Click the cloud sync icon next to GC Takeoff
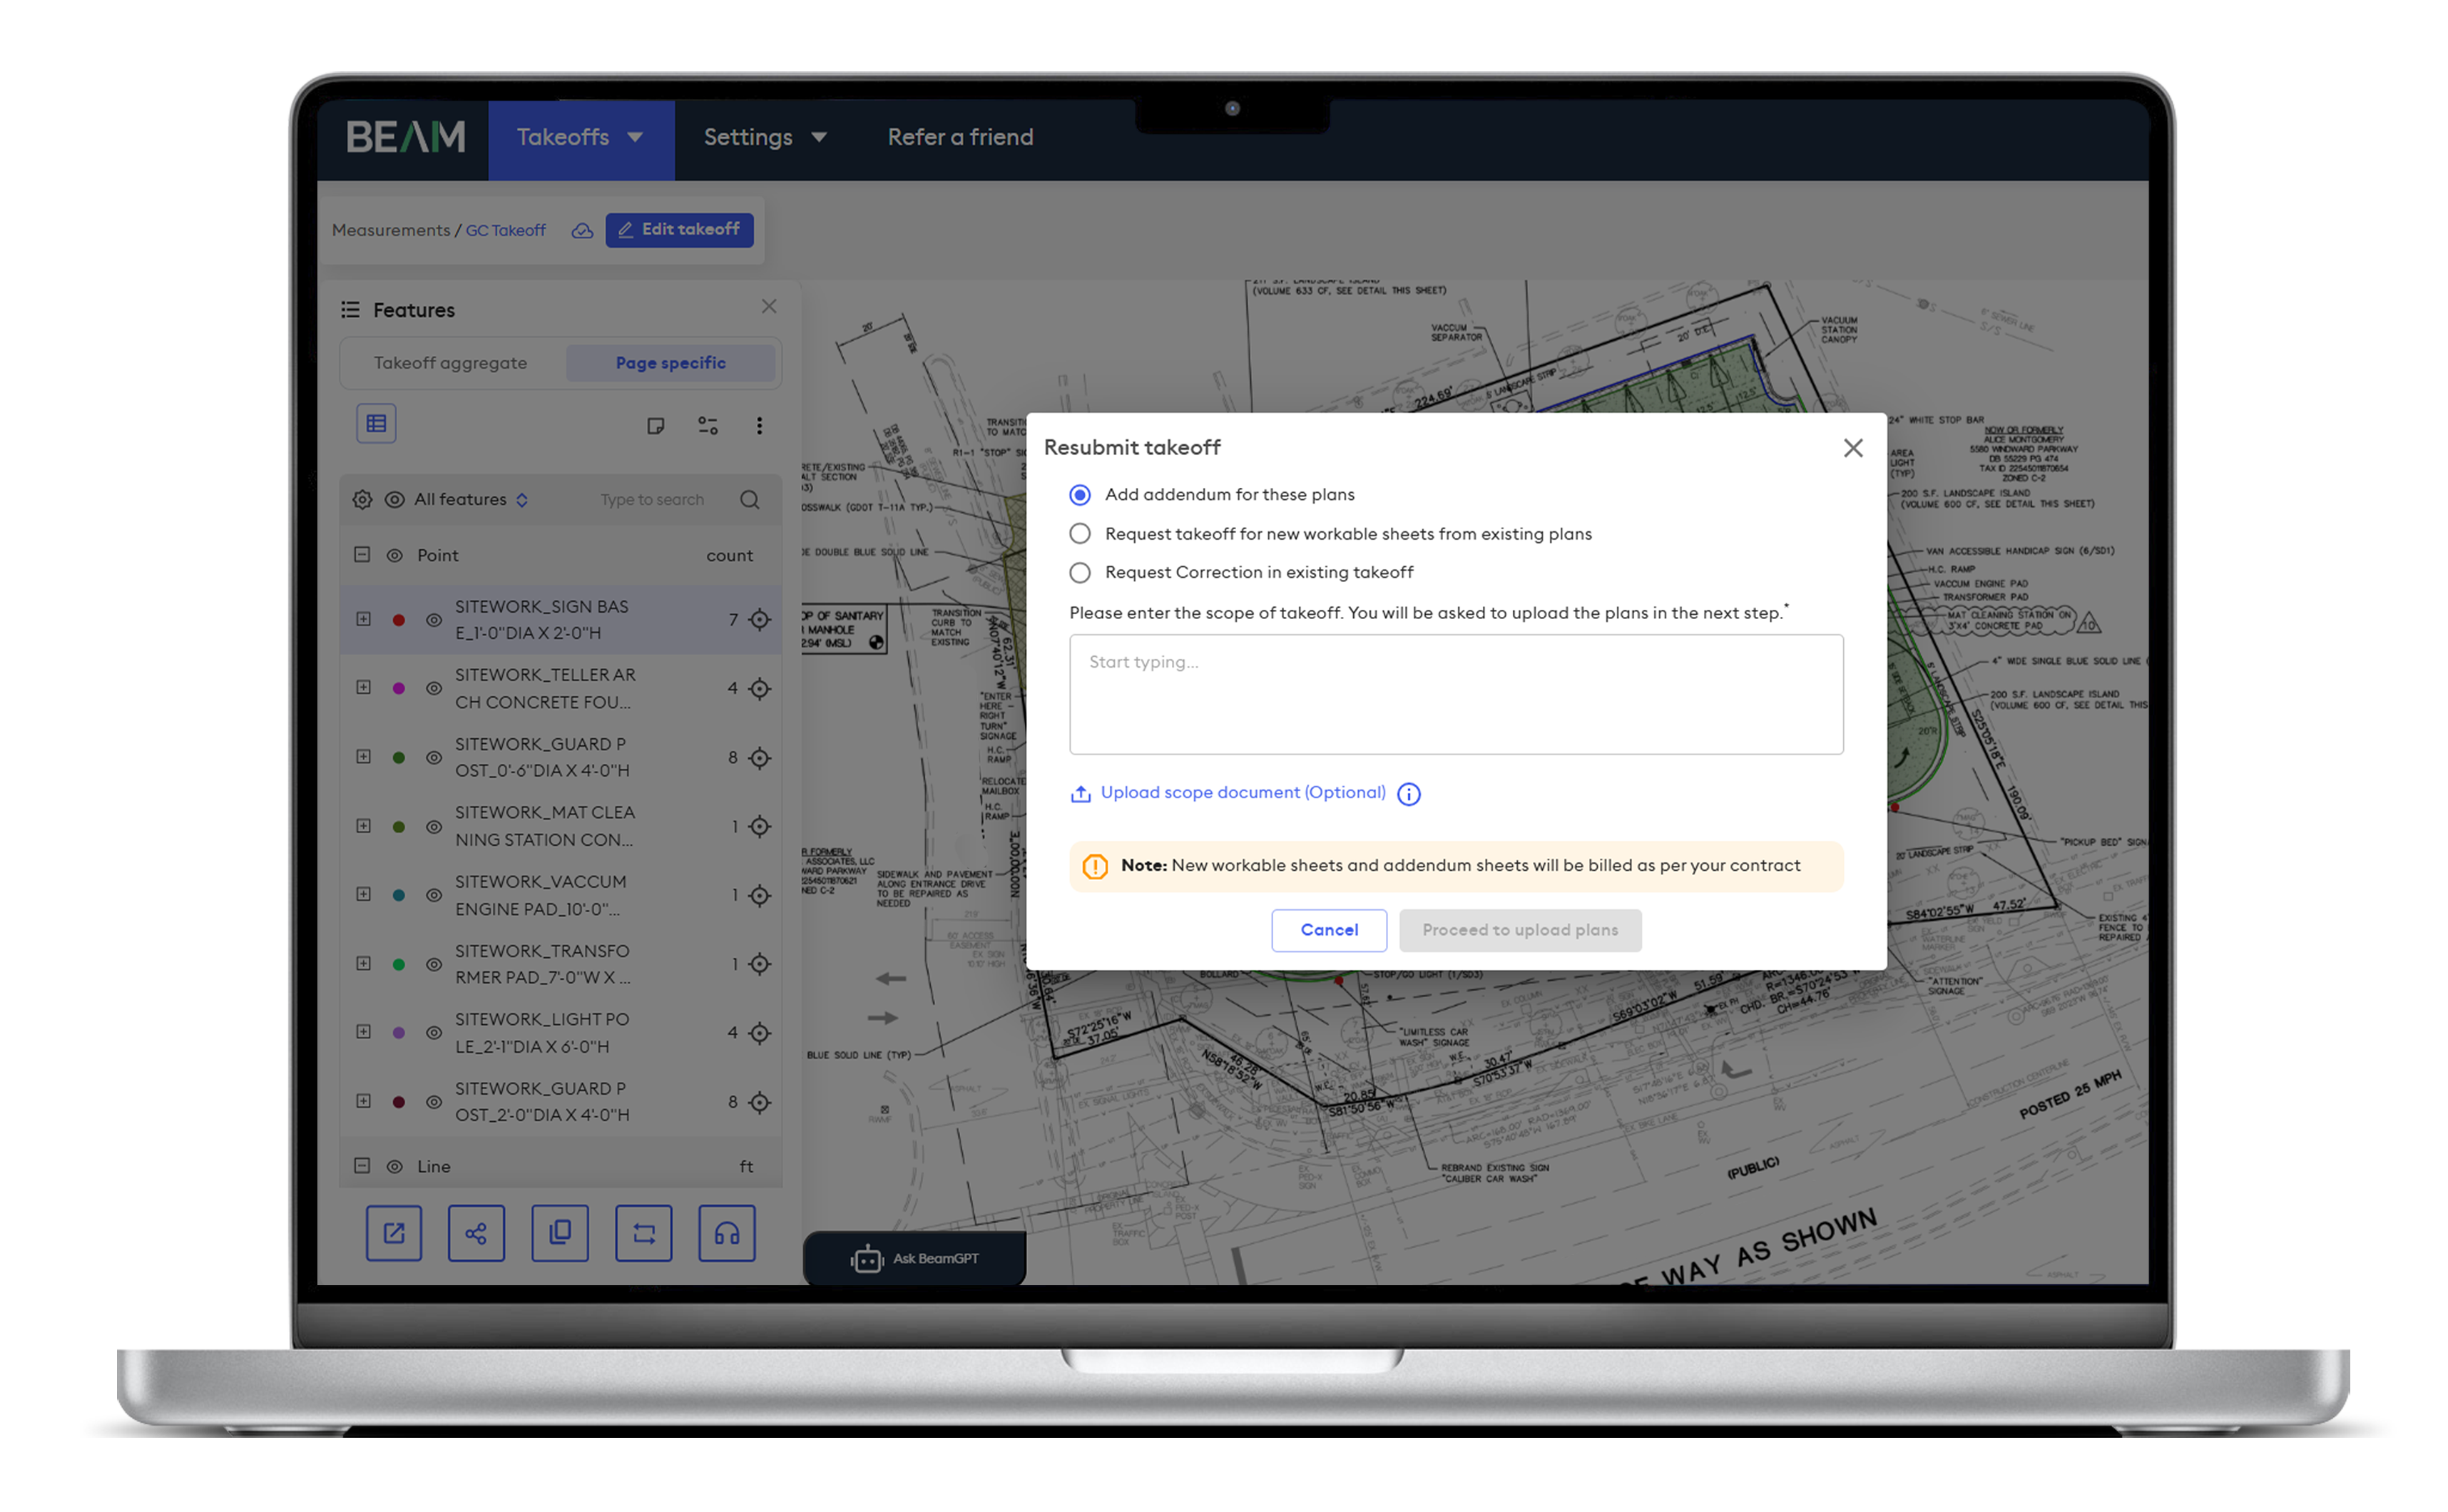This screenshot has width=2448, height=1512. (582, 230)
